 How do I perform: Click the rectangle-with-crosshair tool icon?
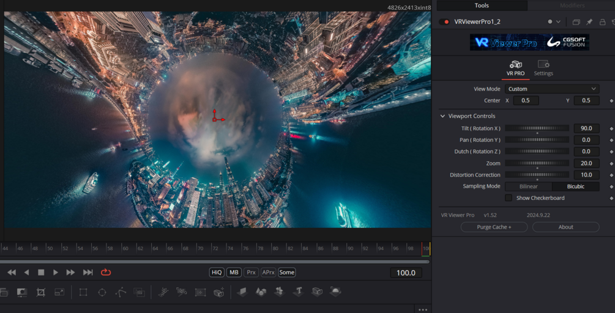coord(201,292)
